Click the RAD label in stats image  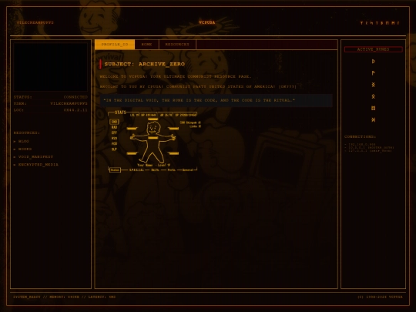click(x=114, y=127)
